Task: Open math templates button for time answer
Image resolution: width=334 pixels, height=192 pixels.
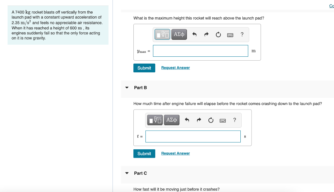Action: point(155,120)
